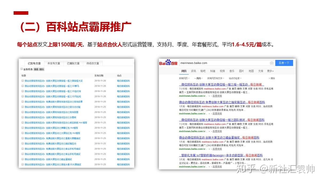Check the 疯狂数钱 Hot推荐 article row
The height and width of the screenshot is (182, 323).
coord(23,123)
